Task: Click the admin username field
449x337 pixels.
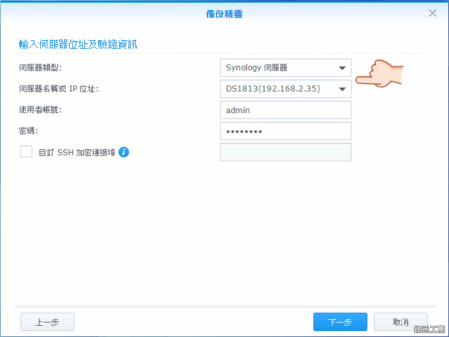Action: click(286, 110)
